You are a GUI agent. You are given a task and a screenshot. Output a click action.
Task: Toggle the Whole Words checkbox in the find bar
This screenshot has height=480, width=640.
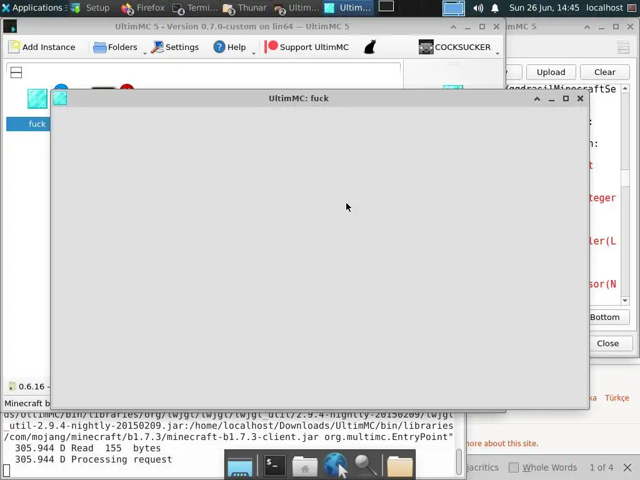pos(514,467)
